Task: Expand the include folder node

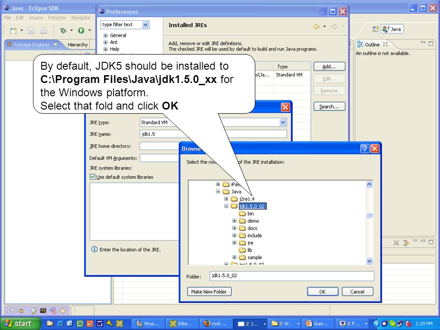Action: [234, 235]
